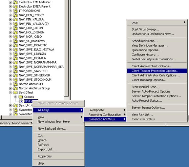
Task: Choose Start Virus Sweep
Action: pyautogui.click(x=157, y=29)
